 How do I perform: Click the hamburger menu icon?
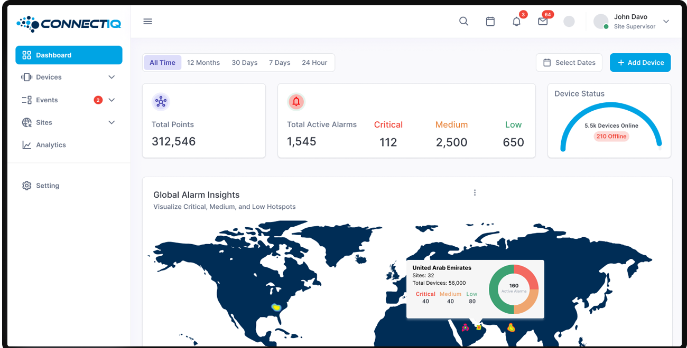(148, 22)
